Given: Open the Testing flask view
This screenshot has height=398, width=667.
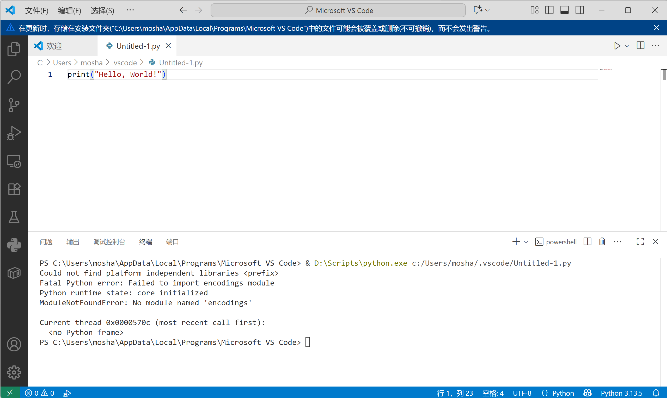Looking at the screenshot, I should (14, 217).
